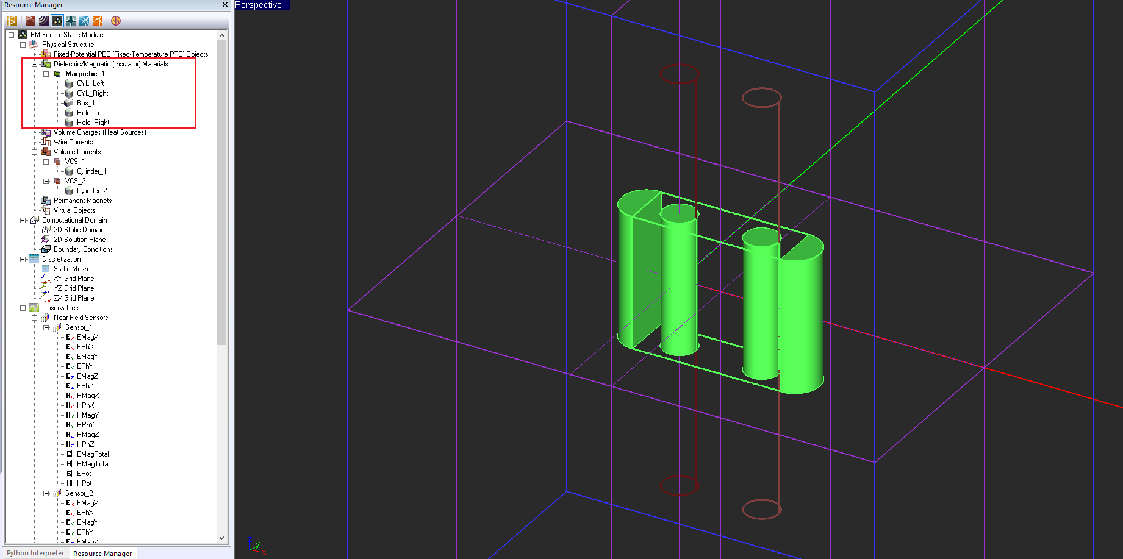Click the Resource Manager vertical scrollbar thumb

tap(222, 193)
